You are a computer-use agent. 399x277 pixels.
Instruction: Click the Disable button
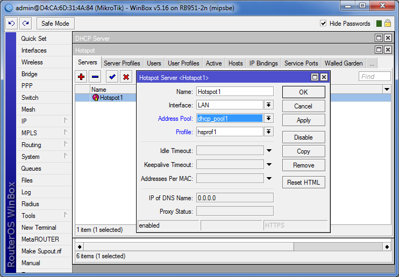click(x=304, y=137)
